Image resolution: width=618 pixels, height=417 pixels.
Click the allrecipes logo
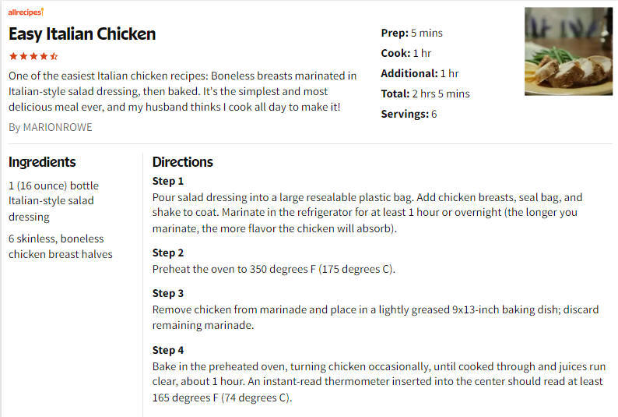(26, 12)
